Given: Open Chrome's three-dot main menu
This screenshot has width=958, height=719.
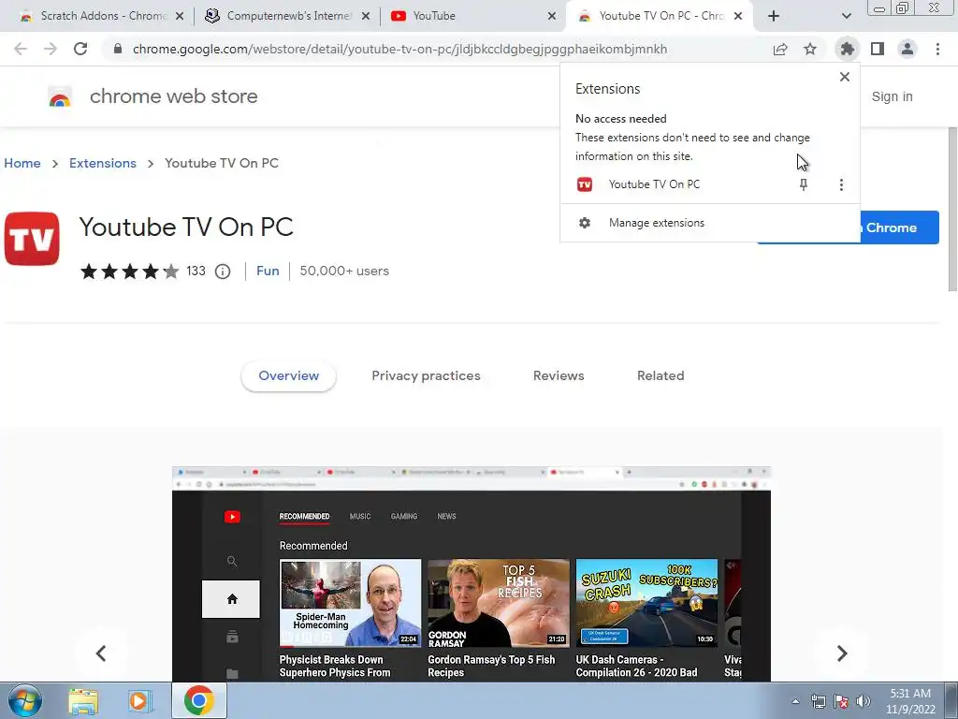Looking at the screenshot, I should 937,49.
